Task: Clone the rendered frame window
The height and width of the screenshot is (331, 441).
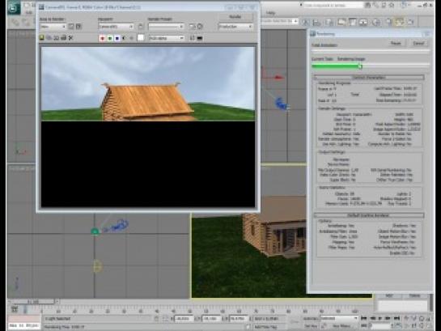Action: 57,38
